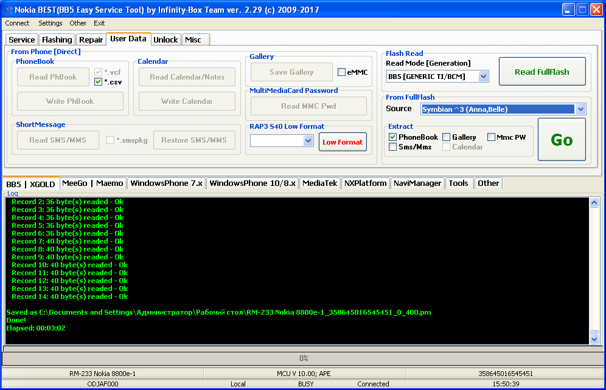Open the Source Symbian ^3 dropdown
The image size is (606, 390).
point(580,109)
